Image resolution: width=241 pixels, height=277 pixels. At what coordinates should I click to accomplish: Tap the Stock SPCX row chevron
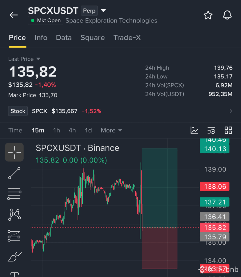pos(231,111)
